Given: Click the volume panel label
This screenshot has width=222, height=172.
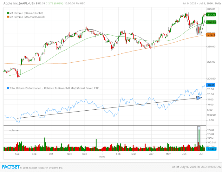Looking at the screenshot, I should click(14, 130).
